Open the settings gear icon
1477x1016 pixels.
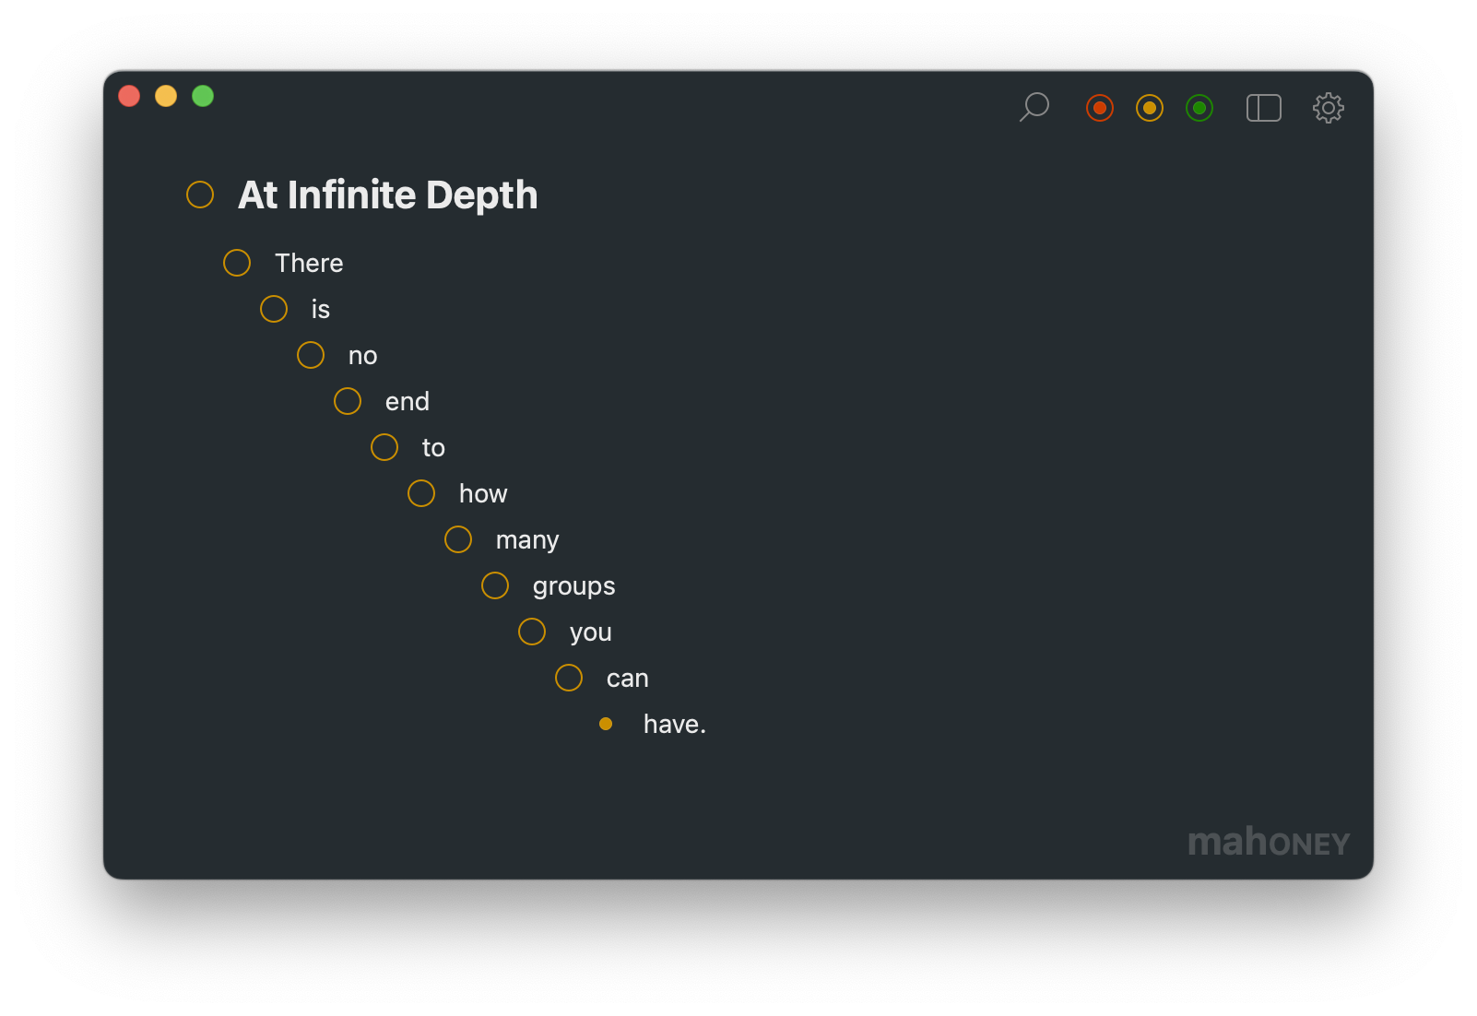1329,108
